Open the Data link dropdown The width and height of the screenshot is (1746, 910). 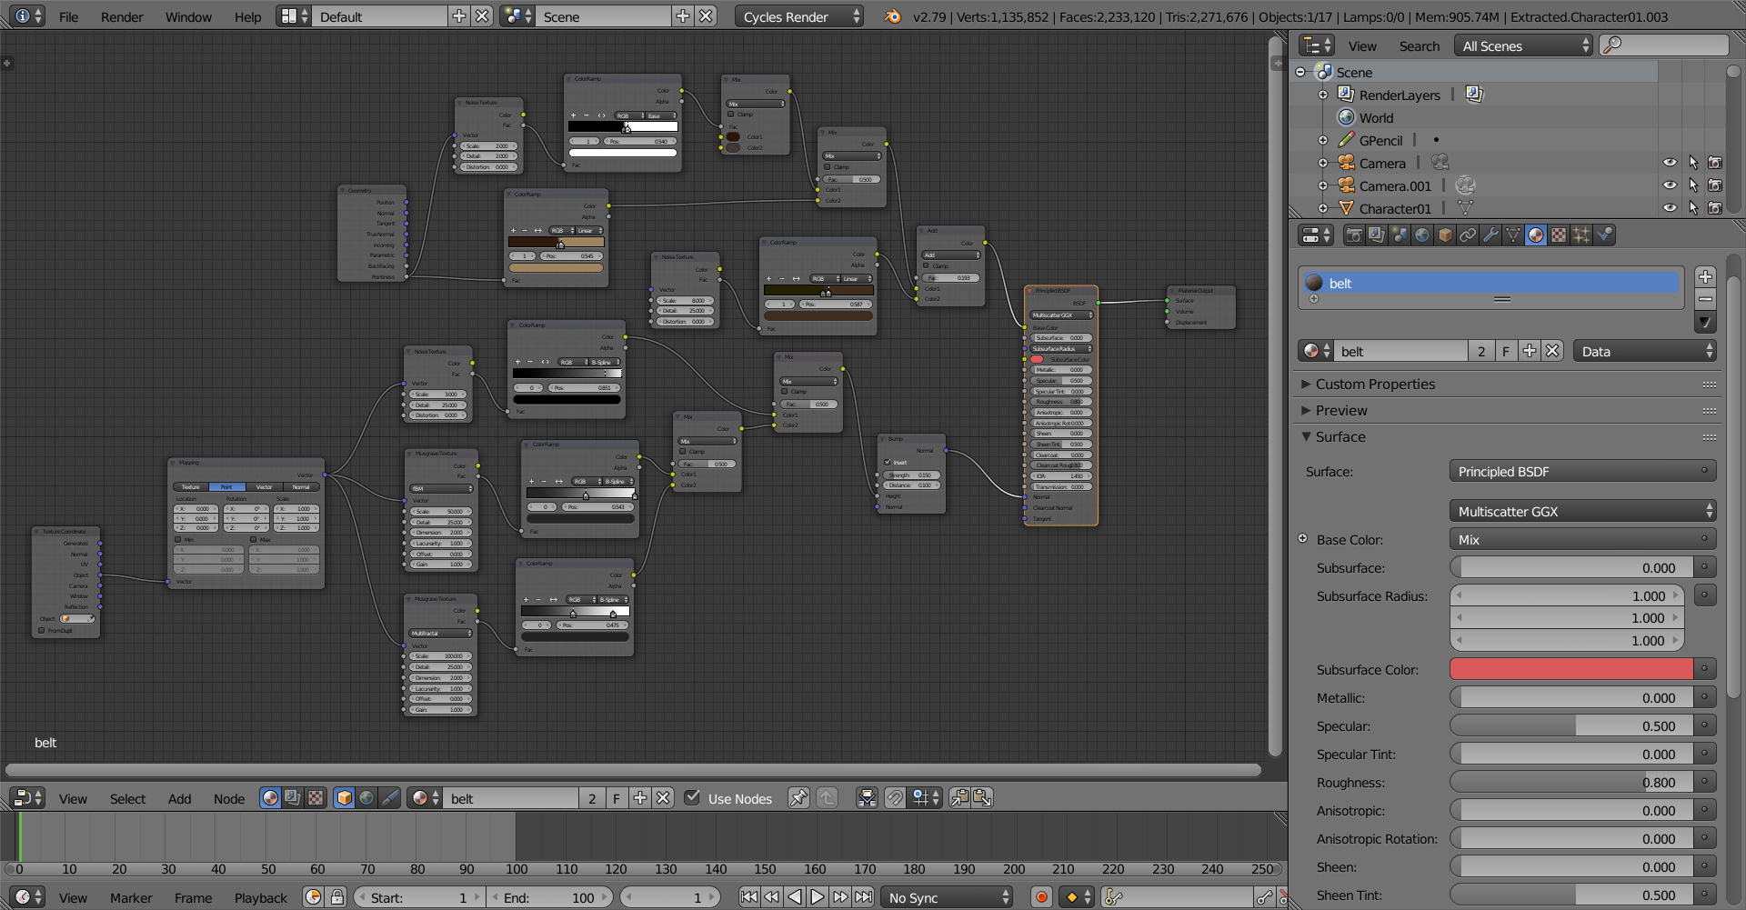(1645, 351)
